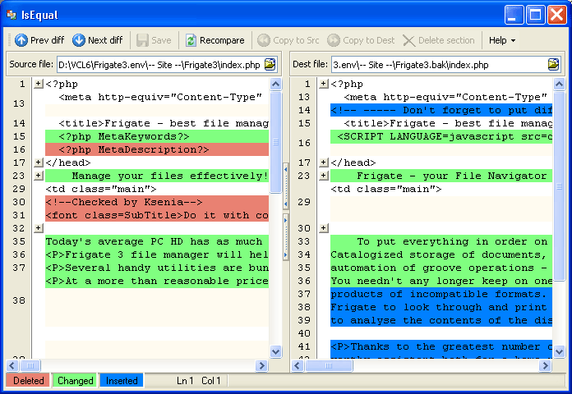The width and height of the screenshot is (572, 394).
Task: Click Delete section button
Action: (439, 40)
